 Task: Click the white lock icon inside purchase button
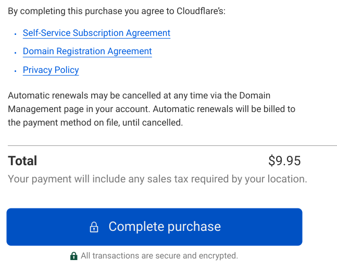click(94, 227)
